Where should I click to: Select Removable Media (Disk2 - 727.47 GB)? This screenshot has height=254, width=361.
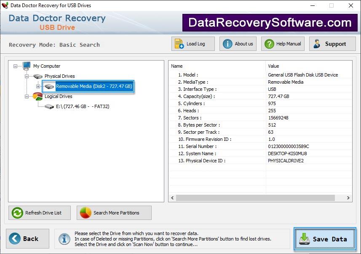click(94, 87)
